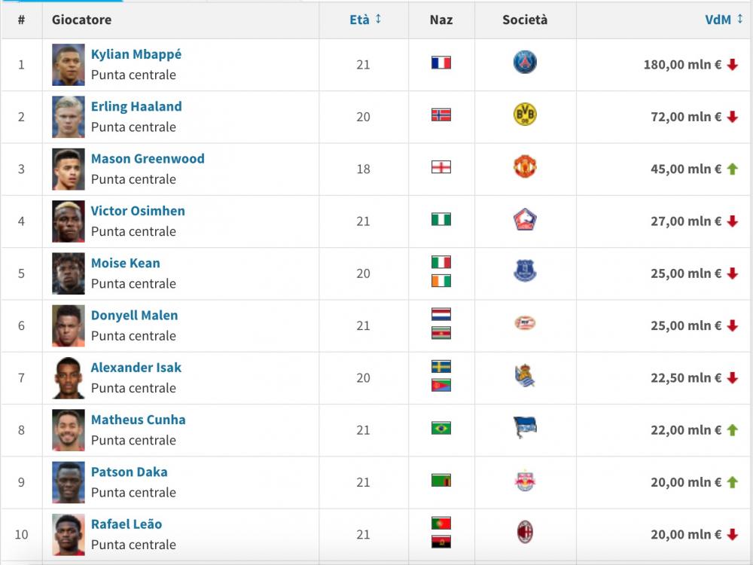Select the Everton club crest
Image resolution: width=753 pixels, height=565 pixels.
pyautogui.click(x=525, y=271)
